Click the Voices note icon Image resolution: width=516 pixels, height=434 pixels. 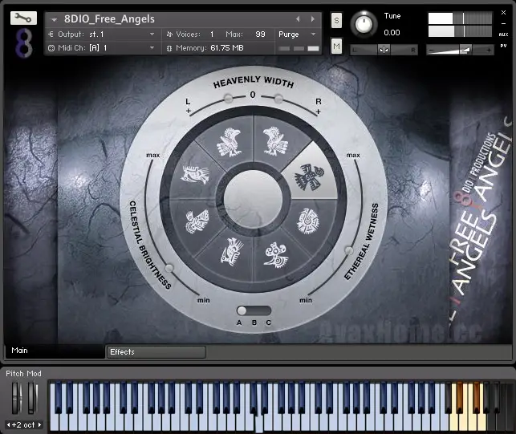point(169,34)
